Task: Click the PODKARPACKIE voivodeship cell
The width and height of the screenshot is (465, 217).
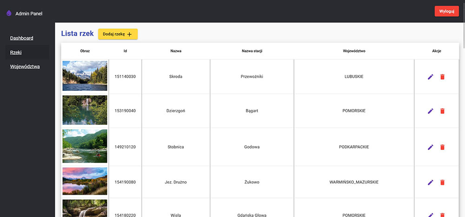Action: pyautogui.click(x=354, y=147)
